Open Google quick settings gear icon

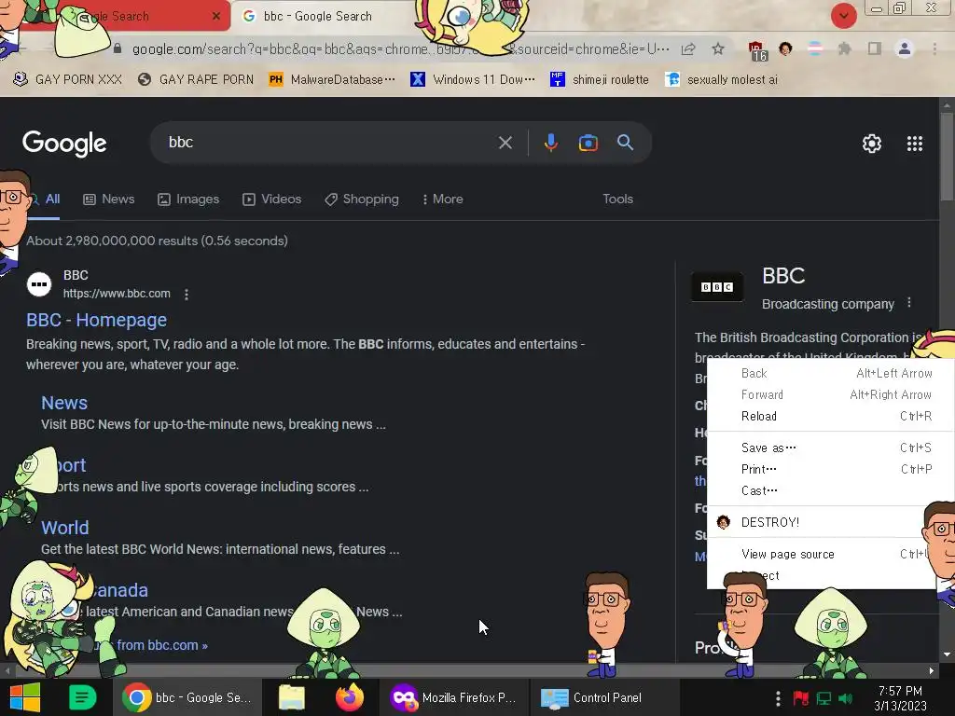click(x=872, y=144)
